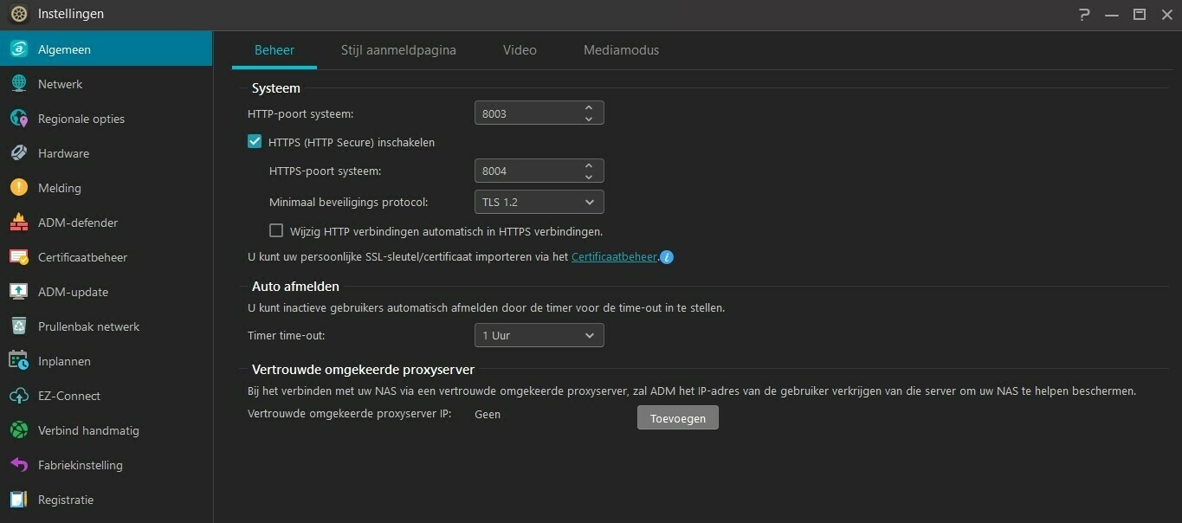Maximize the Instellingen window
This screenshot has height=523, width=1182.
(1140, 14)
